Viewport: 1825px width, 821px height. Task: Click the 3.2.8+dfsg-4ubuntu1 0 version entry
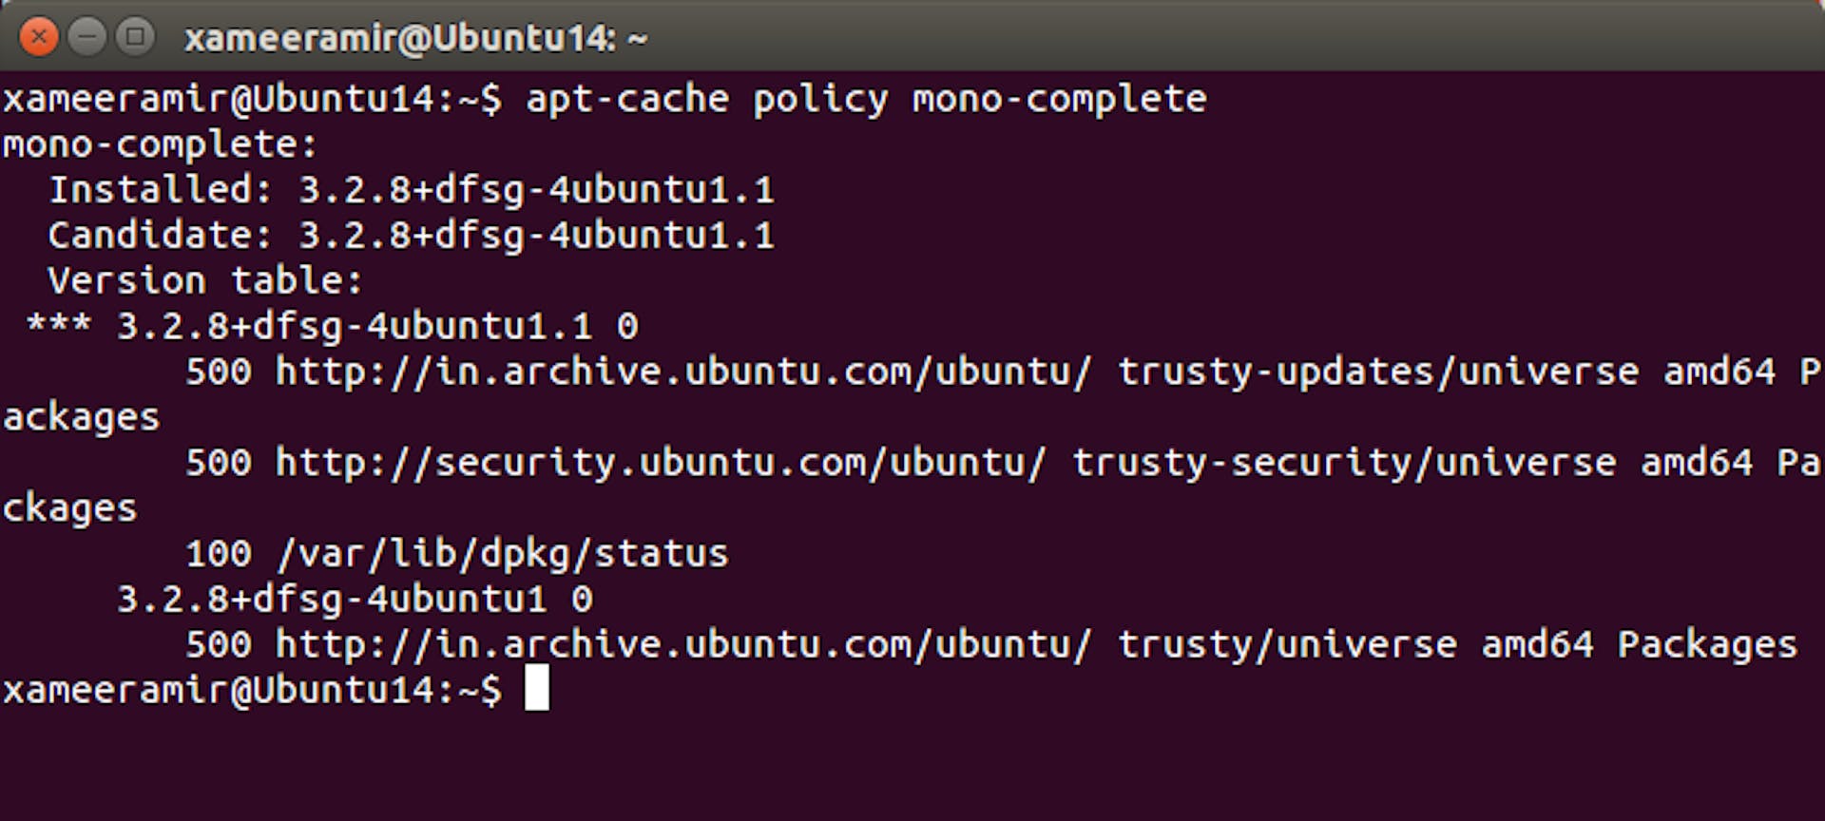[x=355, y=600]
